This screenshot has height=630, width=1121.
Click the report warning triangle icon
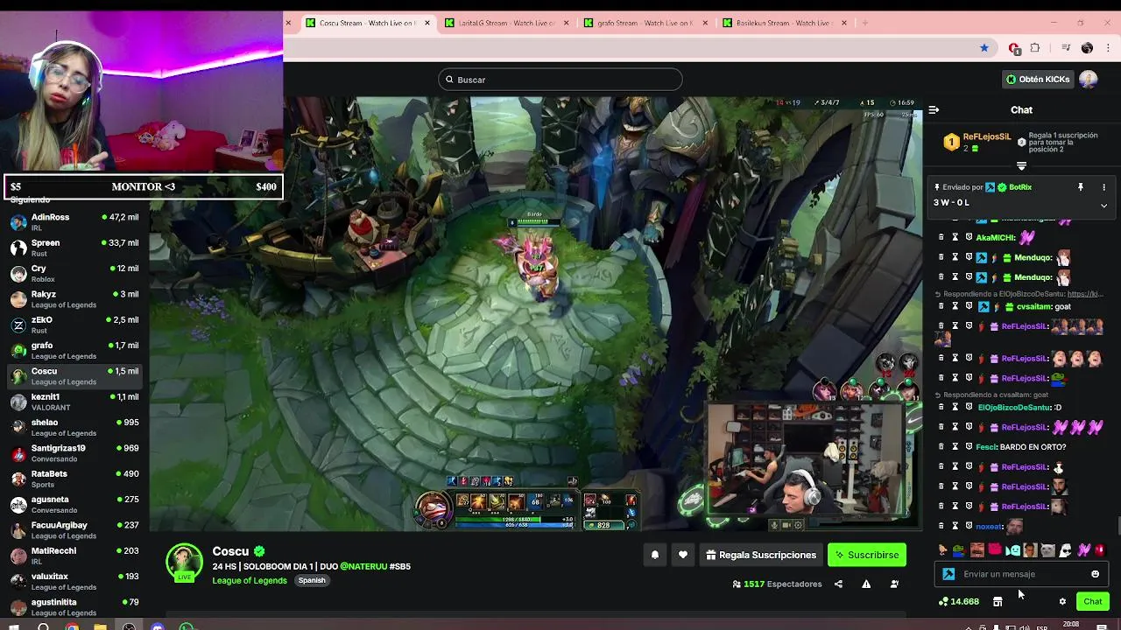(x=866, y=584)
